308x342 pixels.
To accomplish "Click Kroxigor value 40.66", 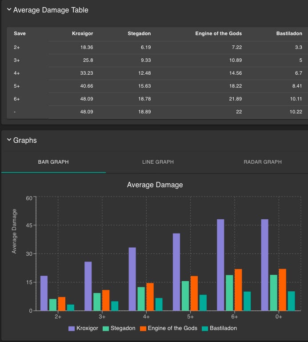I will (x=87, y=86).
